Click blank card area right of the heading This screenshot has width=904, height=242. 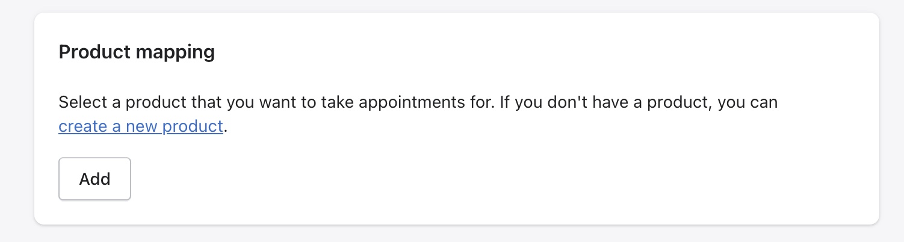(x=542, y=52)
